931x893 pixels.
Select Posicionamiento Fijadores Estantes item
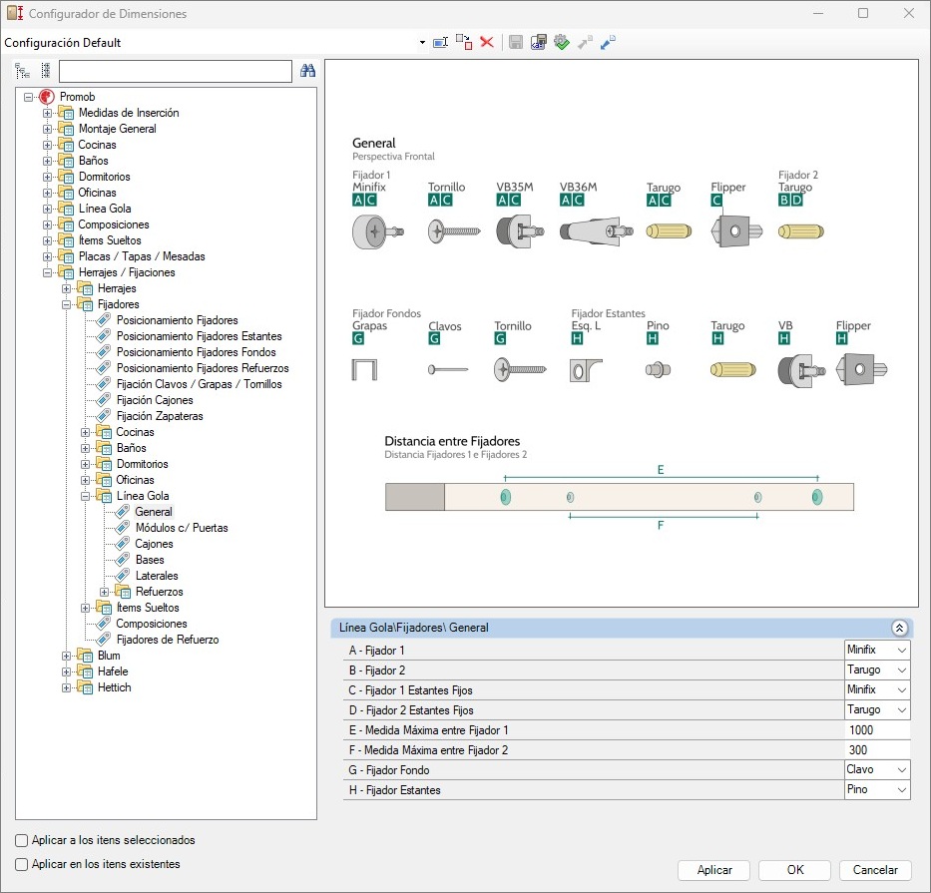tap(199, 336)
